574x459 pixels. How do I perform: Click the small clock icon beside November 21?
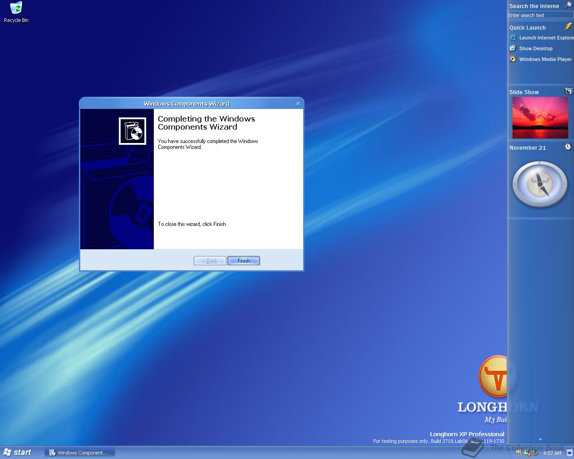pyautogui.click(x=568, y=147)
